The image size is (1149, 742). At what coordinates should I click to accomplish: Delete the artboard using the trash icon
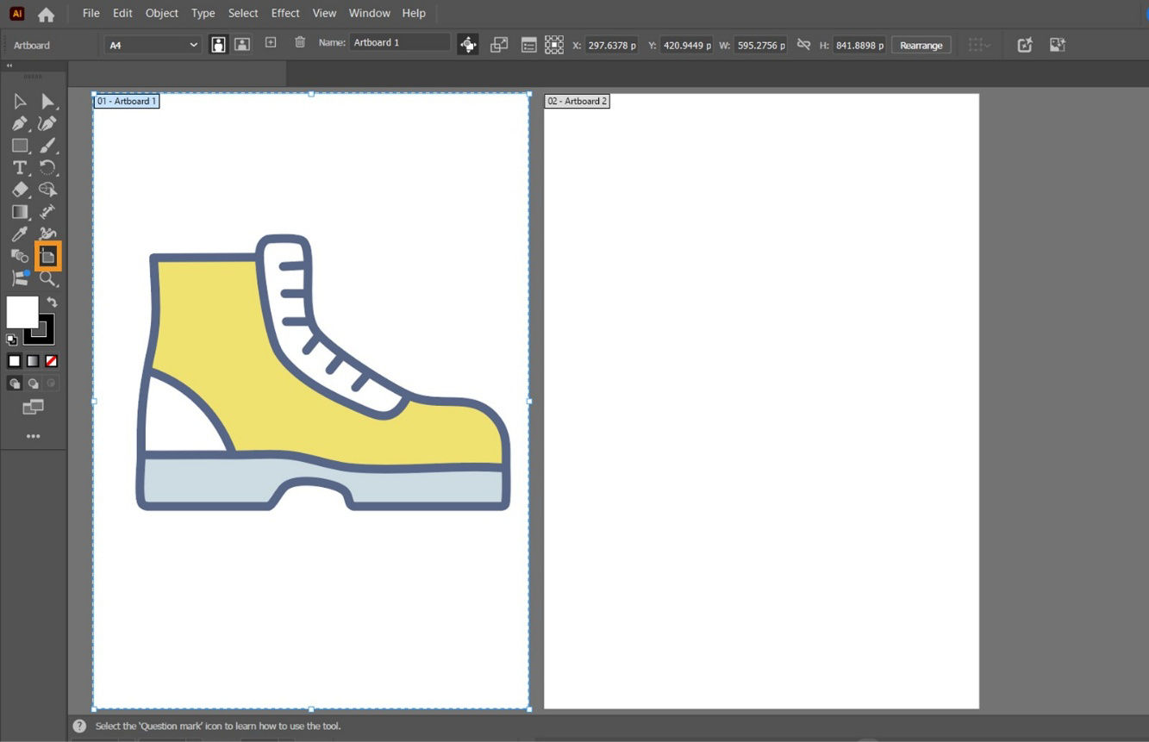pyautogui.click(x=299, y=44)
